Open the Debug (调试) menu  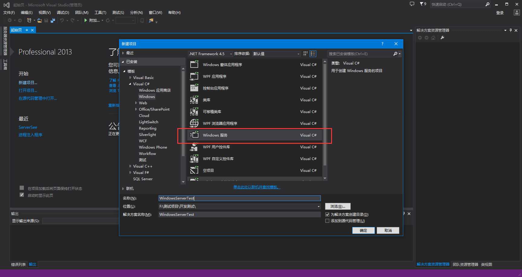(x=63, y=12)
